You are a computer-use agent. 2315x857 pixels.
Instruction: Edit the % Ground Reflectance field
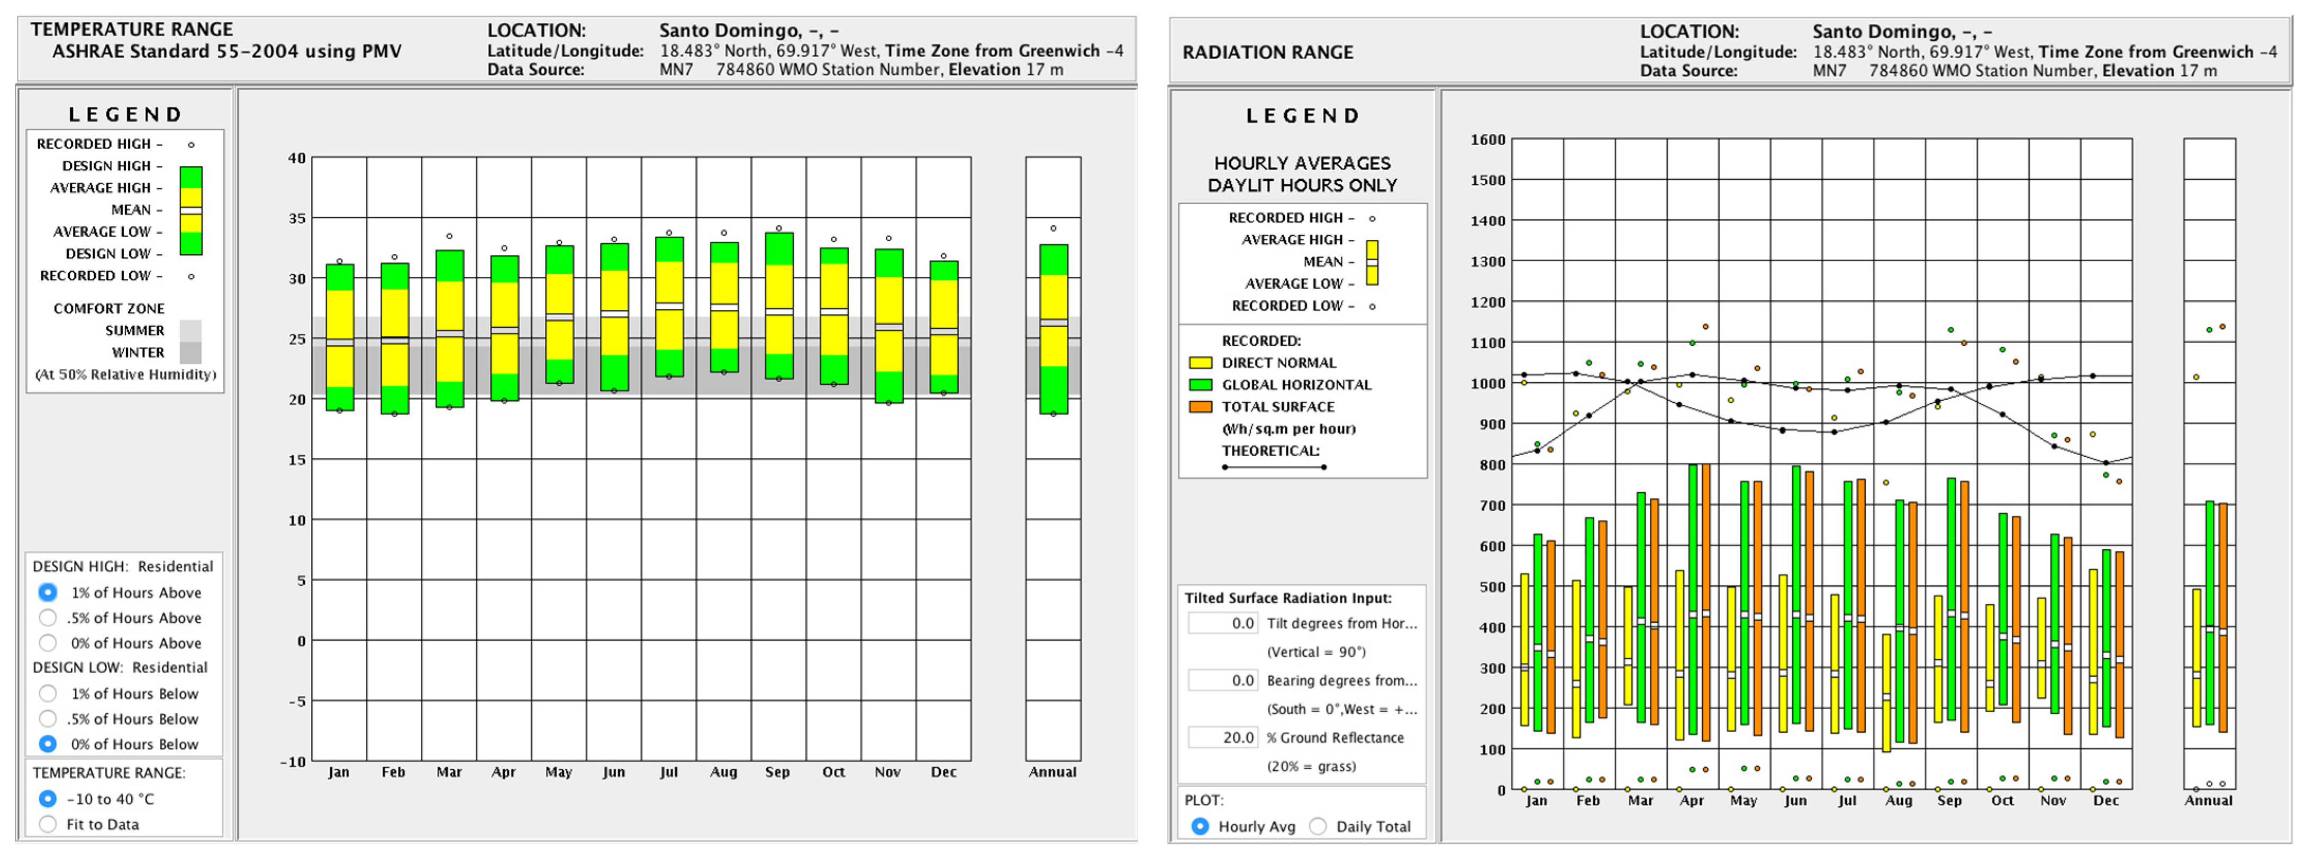pyautogui.click(x=1222, y=738)
